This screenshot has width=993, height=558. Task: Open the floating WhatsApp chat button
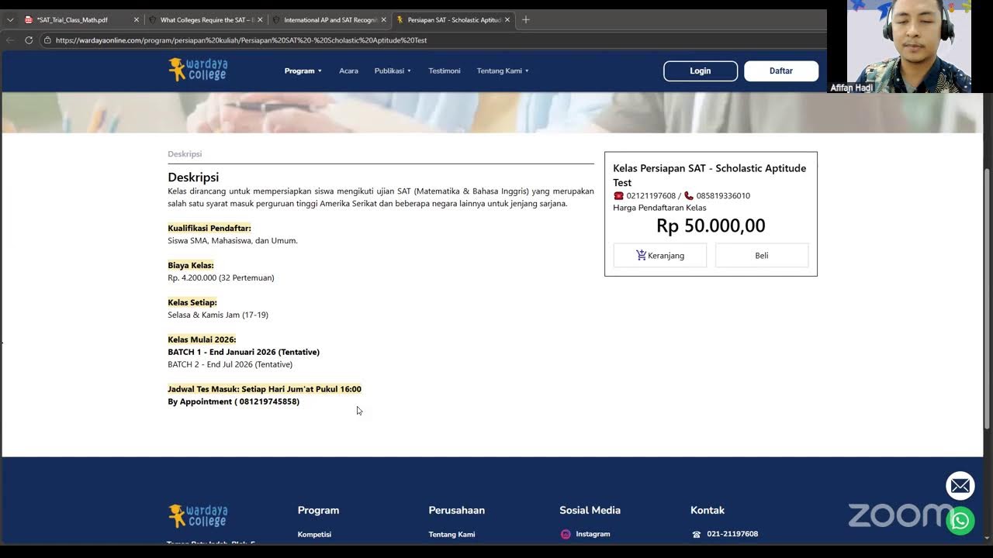pos(960,520)
